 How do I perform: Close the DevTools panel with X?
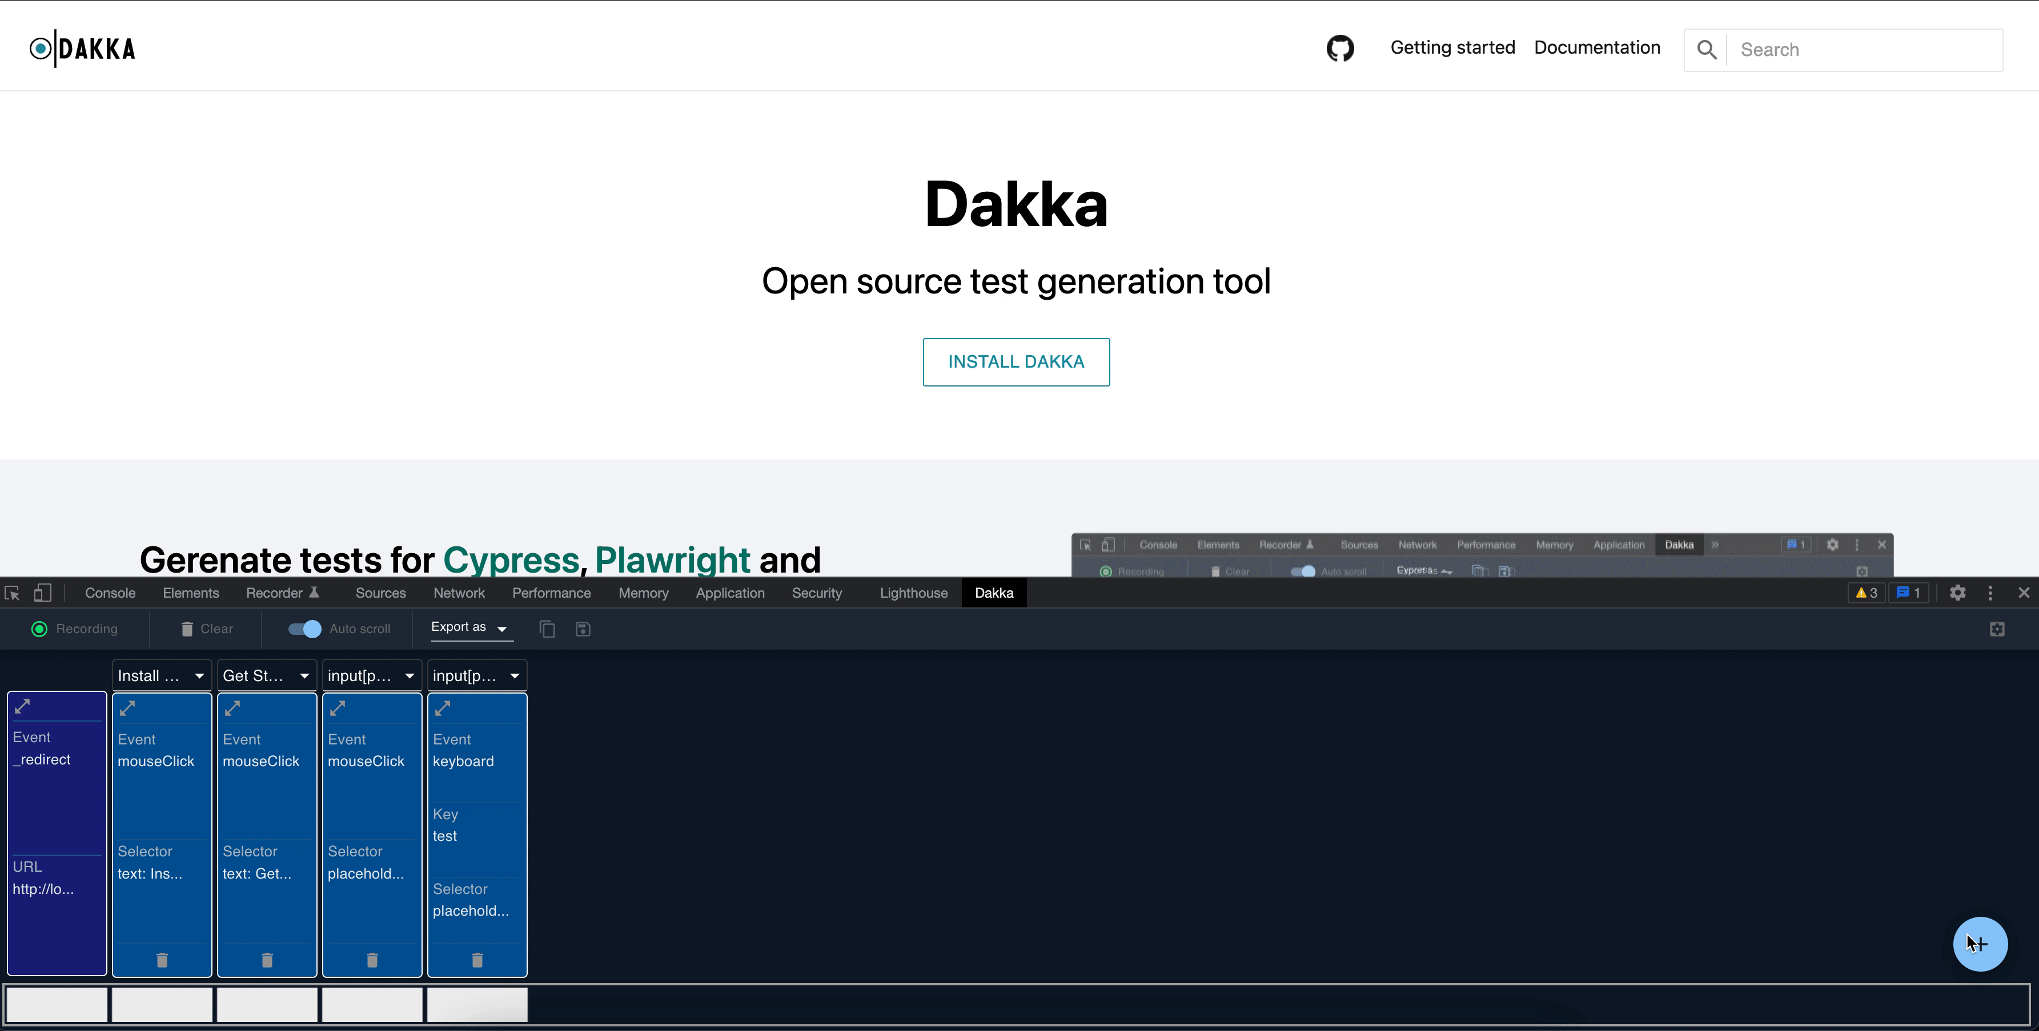[2024, 593]
